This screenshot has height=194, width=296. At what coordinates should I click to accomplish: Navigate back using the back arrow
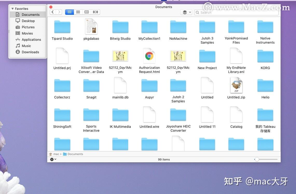click(52, 12)
